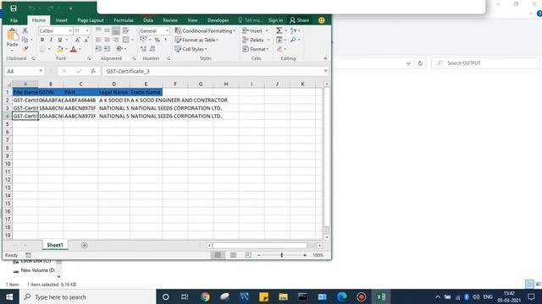Switch to the Developer tab

[x=218, y=20]
